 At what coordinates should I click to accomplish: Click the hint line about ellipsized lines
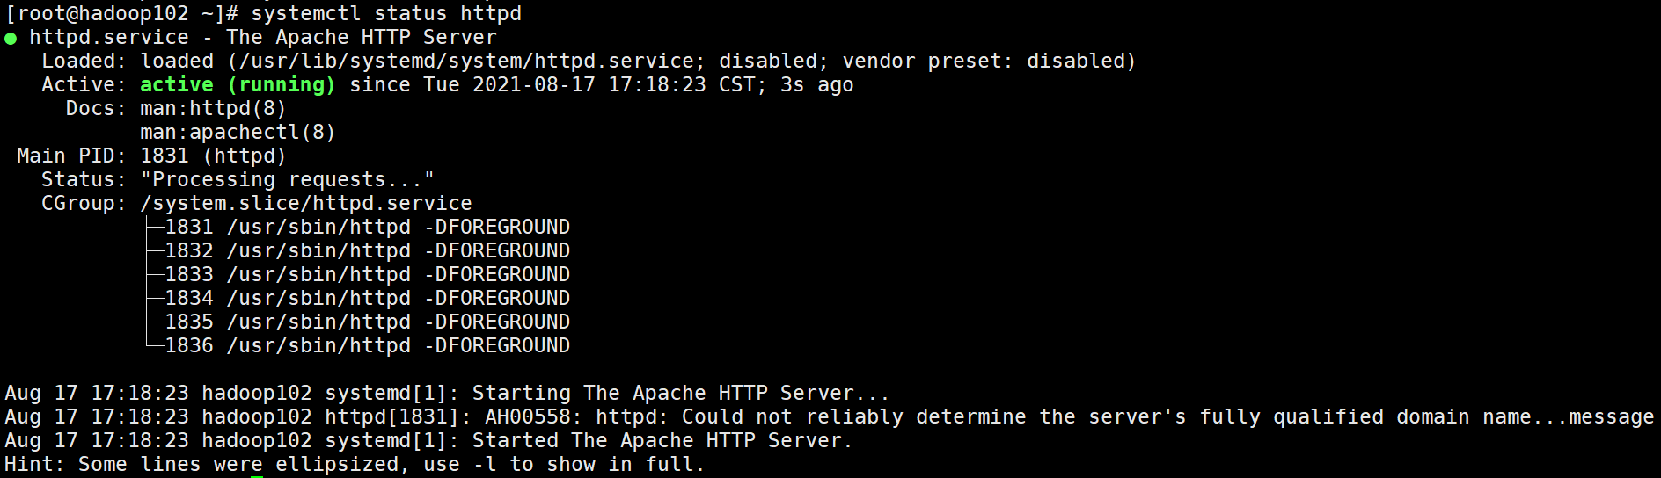tap(355, 465)
